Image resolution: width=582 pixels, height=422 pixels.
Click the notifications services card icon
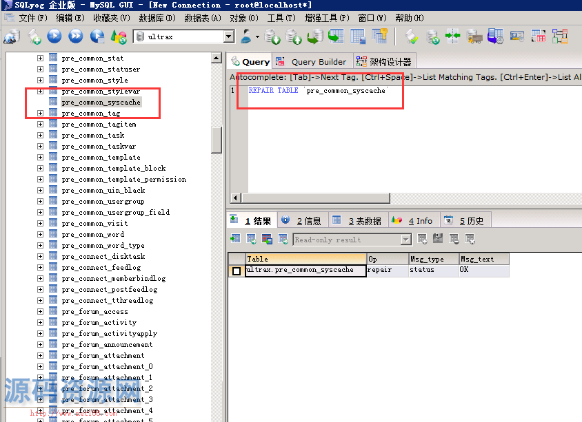click(517, 36)
